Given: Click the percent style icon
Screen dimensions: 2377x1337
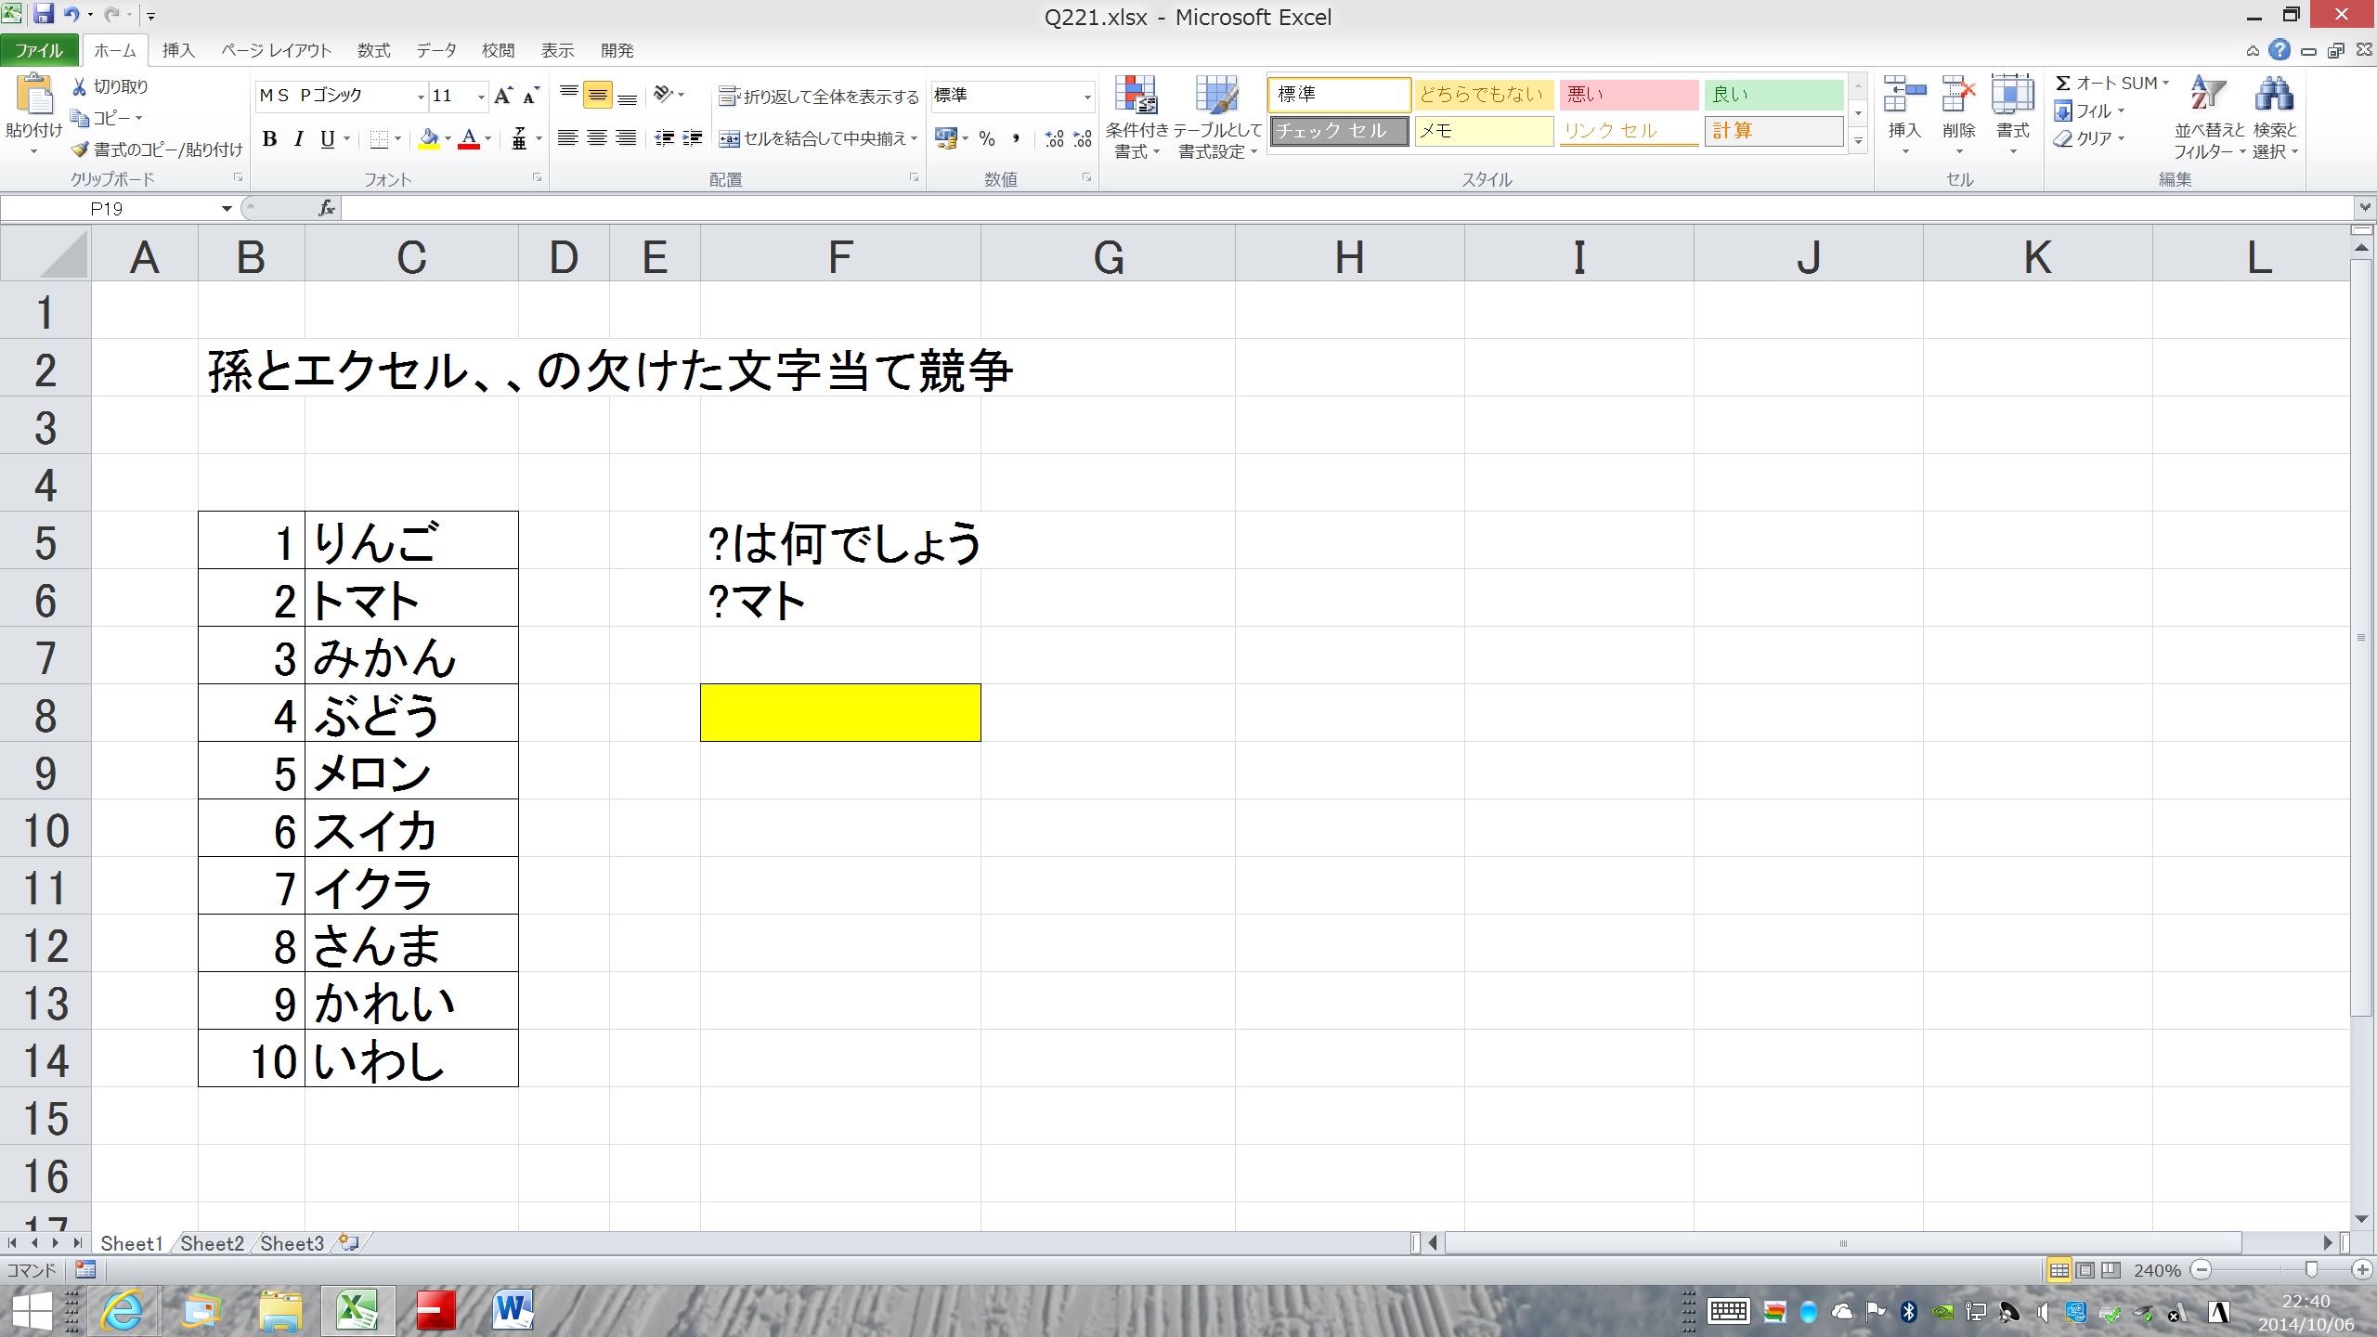Looking at the screenshot, I should tap(987, 139).
